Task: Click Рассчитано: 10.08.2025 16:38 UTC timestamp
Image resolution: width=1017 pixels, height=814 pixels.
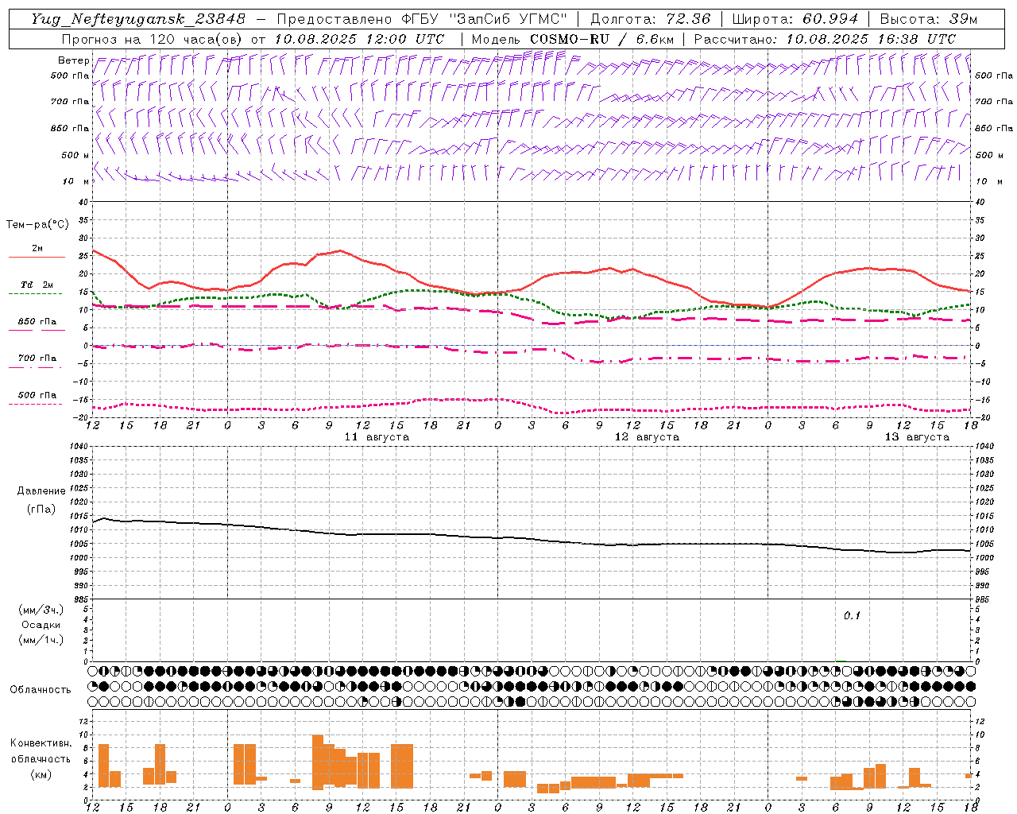Action: pos(825,39)
